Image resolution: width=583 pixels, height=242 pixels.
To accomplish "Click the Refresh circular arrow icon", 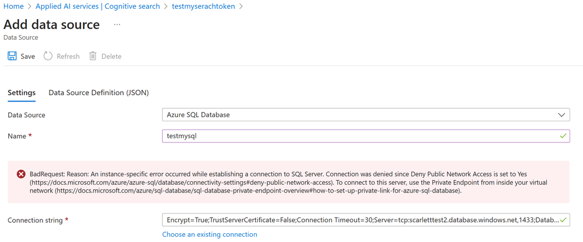I will [x=48, y=56].
